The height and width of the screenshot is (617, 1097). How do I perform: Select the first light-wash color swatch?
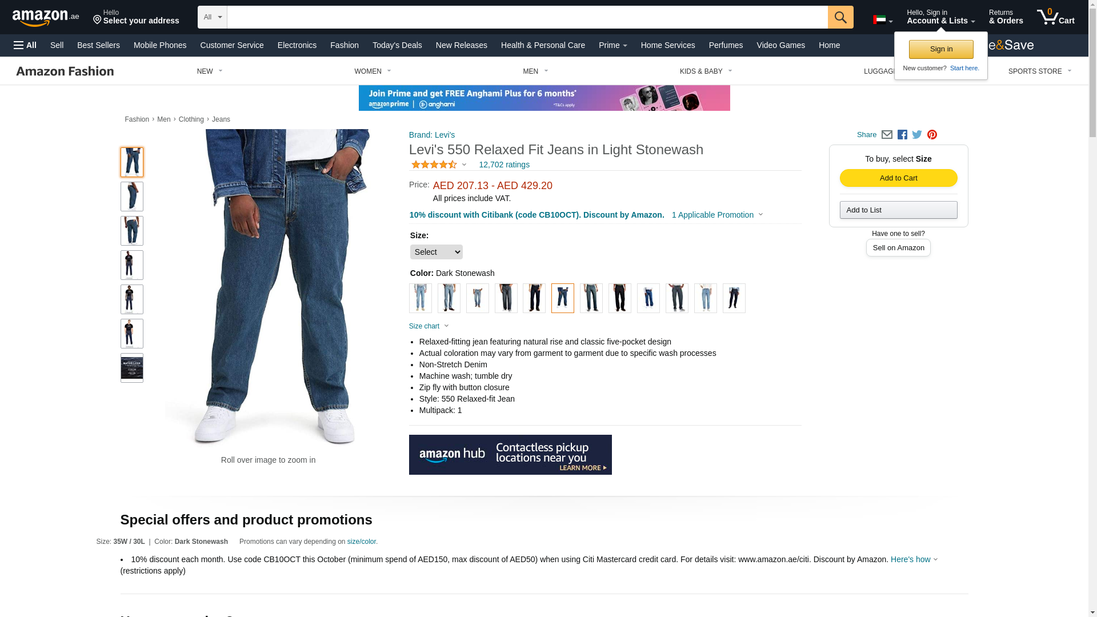(421, 298)
